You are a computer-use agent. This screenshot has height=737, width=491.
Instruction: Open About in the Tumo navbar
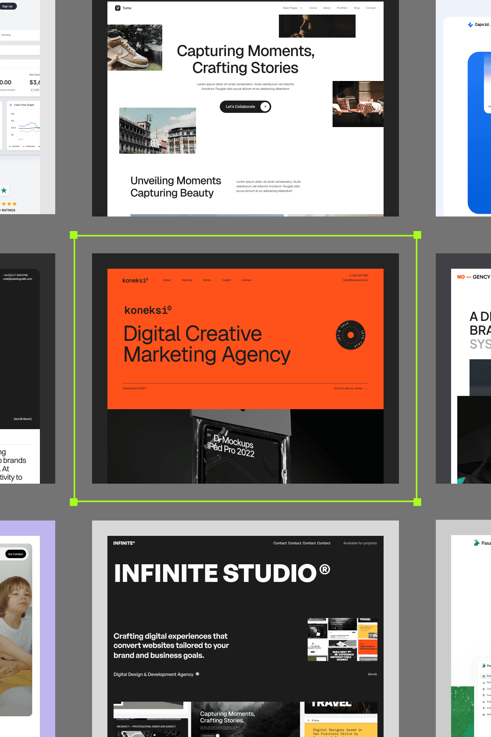[327, 8]
